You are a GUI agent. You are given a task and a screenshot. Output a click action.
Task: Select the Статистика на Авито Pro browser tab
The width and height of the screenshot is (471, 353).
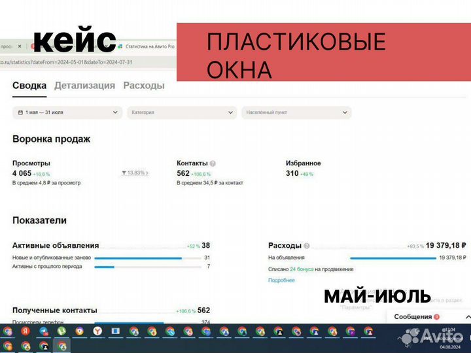tap(147, 46)
